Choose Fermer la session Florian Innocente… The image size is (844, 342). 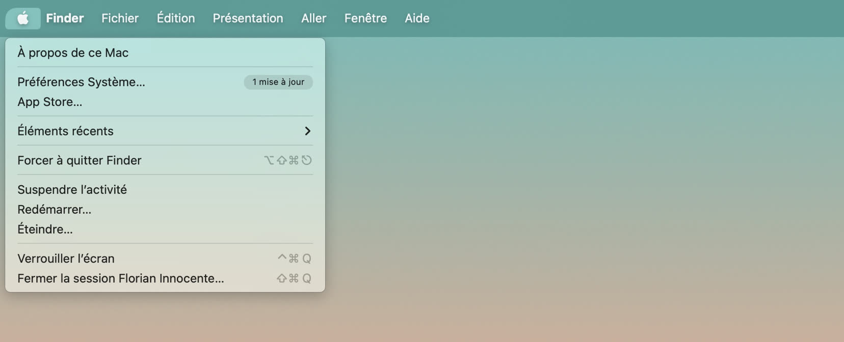[165, 278]
